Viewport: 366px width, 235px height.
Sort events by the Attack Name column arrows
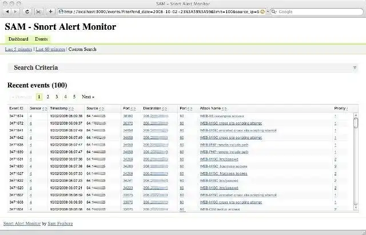coord(224,109)
